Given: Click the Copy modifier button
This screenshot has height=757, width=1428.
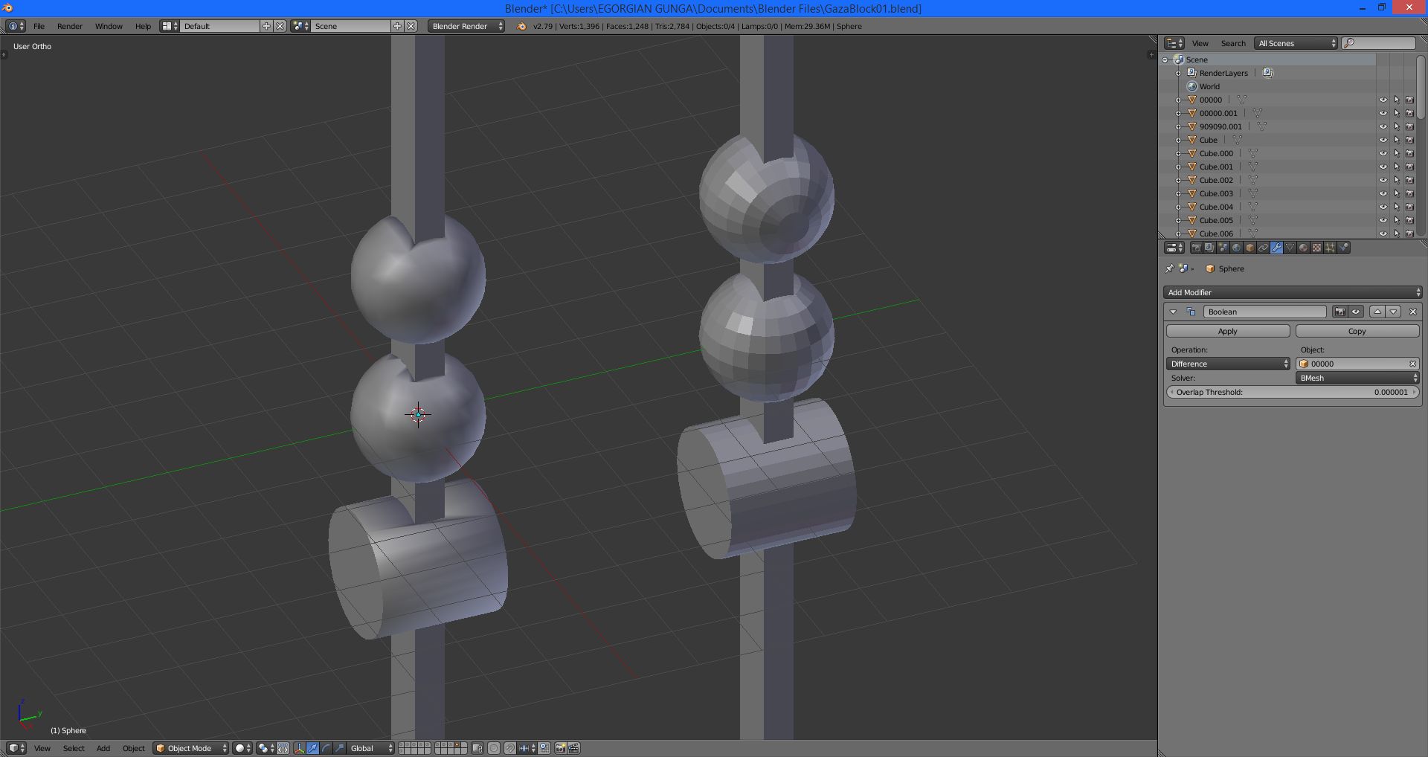Looking at the screenshot, I should point(1357,331).
